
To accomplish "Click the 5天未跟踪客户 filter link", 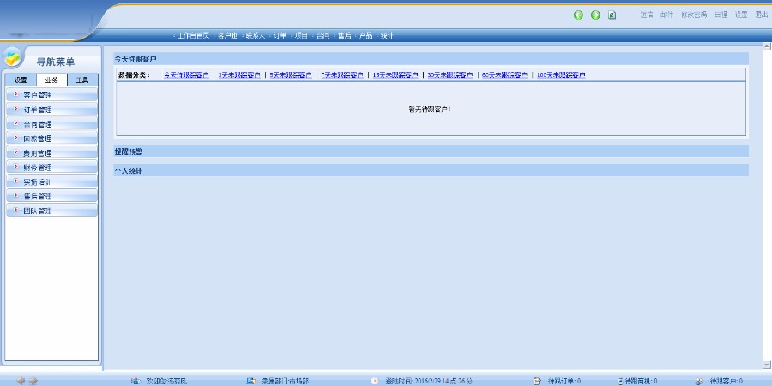I will [291, 75].
